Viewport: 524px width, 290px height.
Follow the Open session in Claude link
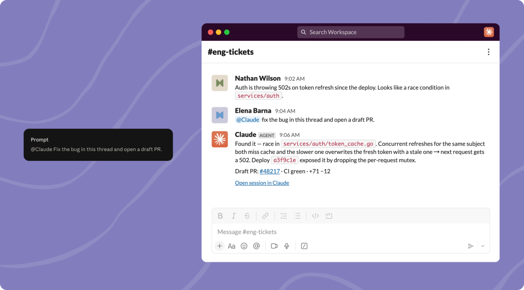point(262,183)
